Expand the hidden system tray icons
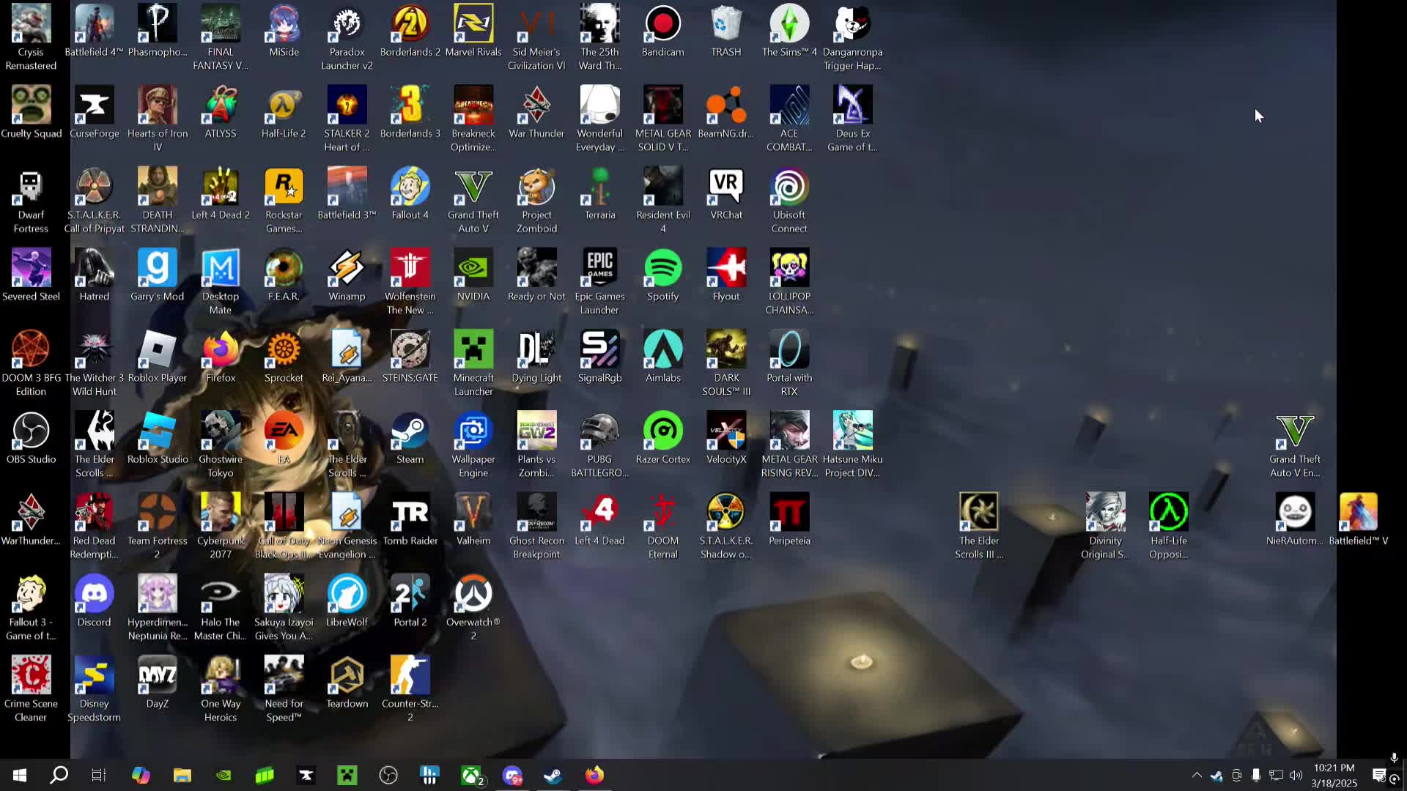 coord(1197,775)
